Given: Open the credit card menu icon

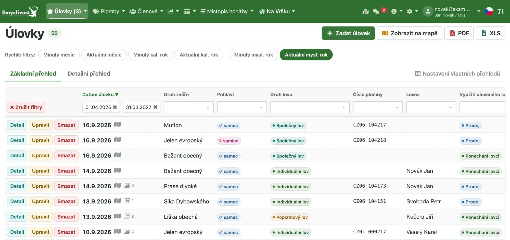Looking at the screenshot, I should [x=190, y=11].
